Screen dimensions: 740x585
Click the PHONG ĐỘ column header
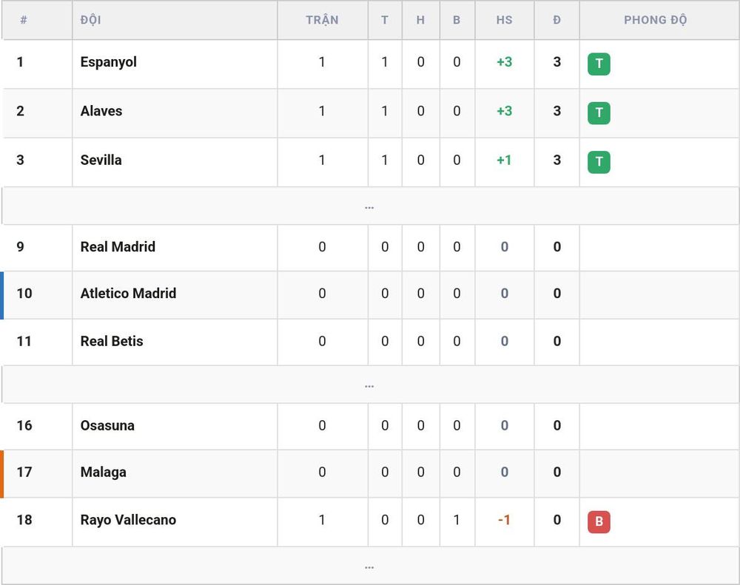coord(656,20)
